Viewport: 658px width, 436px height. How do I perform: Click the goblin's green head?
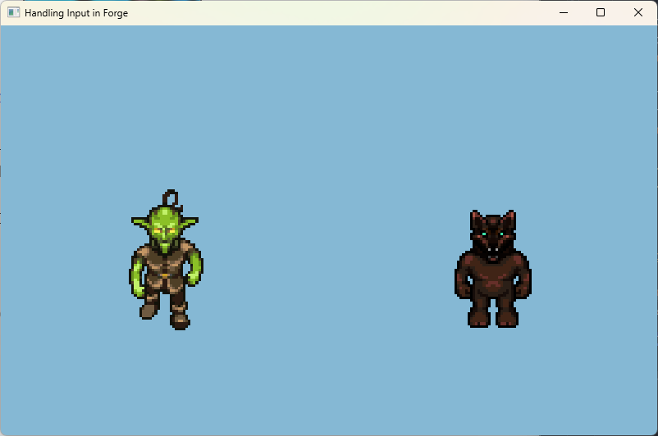click(x=165, y=225)
